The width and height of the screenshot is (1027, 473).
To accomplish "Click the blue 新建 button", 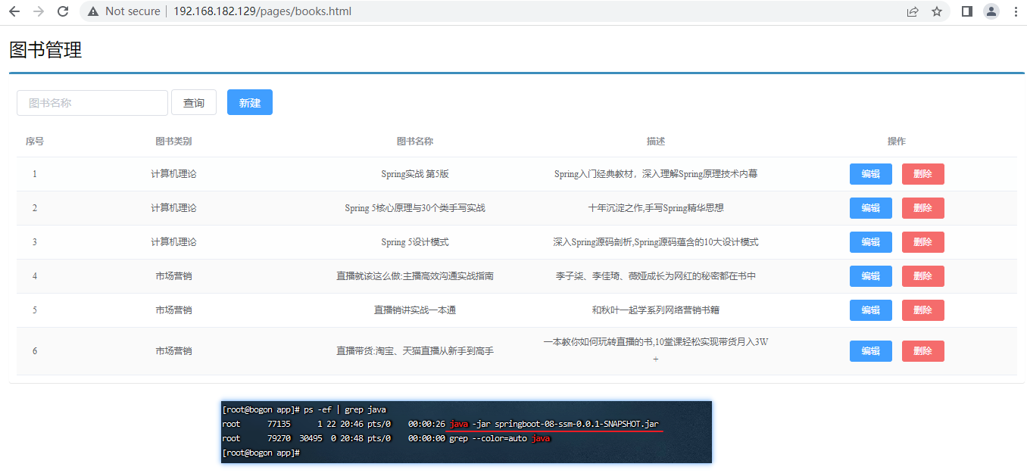I will pos(249,103).
